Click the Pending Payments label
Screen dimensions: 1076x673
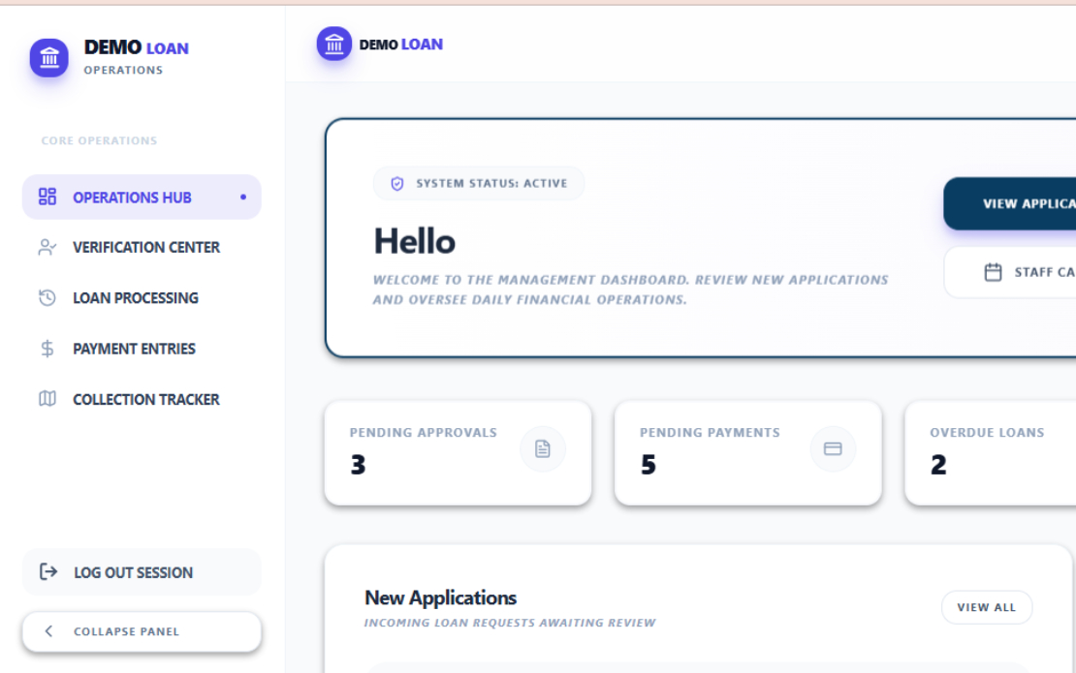click(x=711, y=433)
